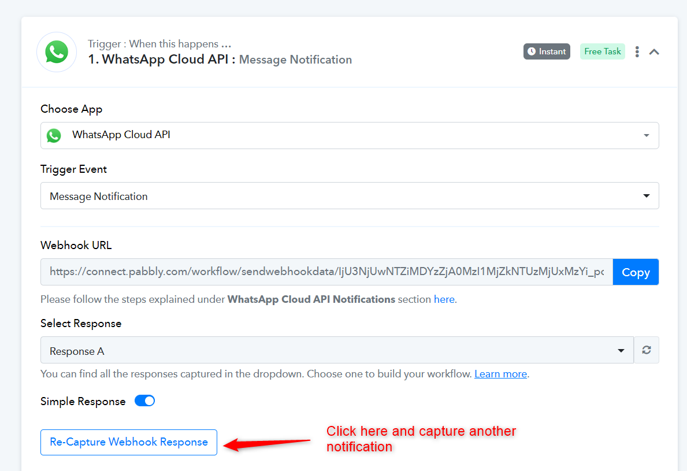The image size is (687, 471).
Task: Click Re-Capture Webhook Response button
Action: (129, 442)
